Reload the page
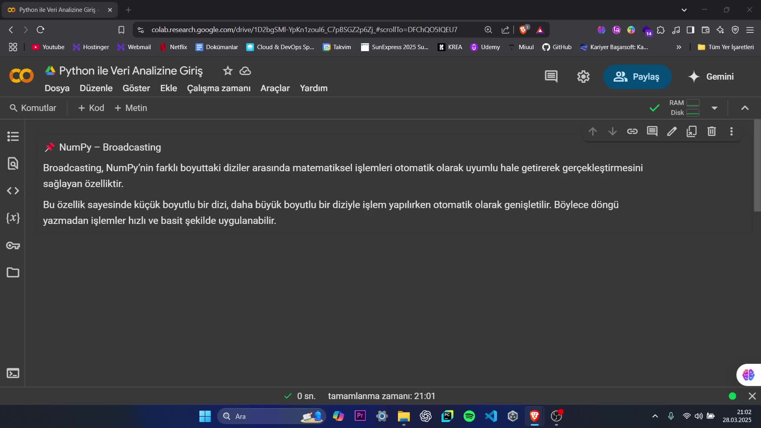This screenshot has width=761, height=428. (x=40, y=30)
